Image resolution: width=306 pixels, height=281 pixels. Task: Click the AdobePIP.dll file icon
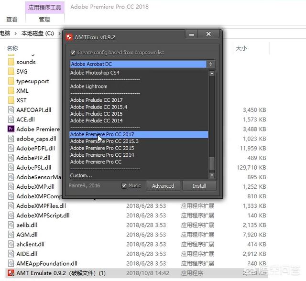pyautogui.click(x=11, y=158)
